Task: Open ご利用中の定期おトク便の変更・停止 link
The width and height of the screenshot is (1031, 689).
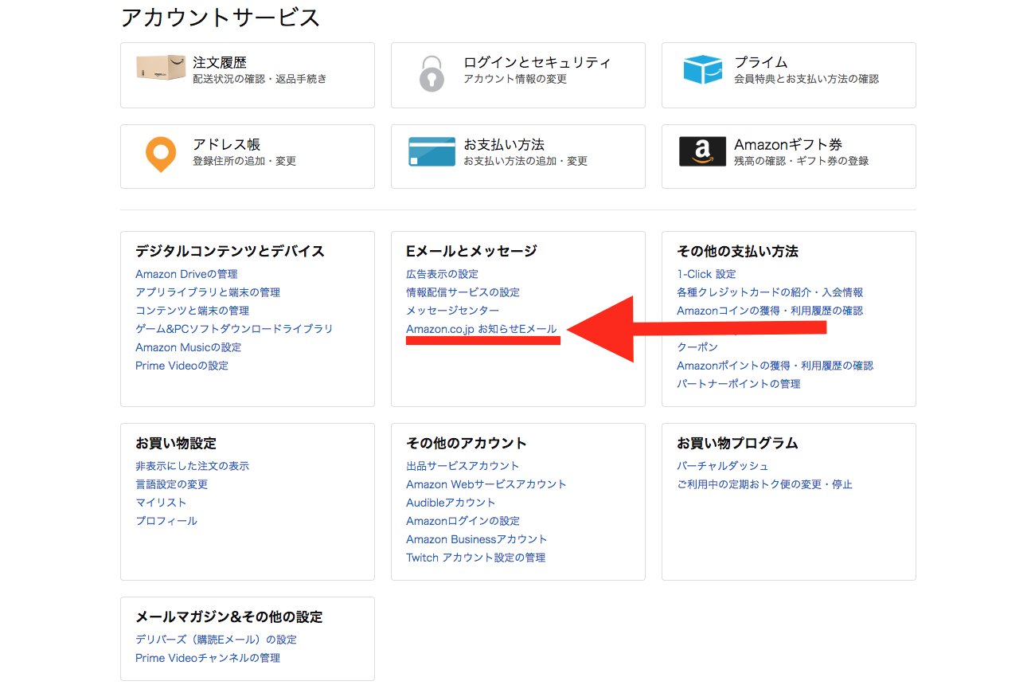Action: [764, 484]
